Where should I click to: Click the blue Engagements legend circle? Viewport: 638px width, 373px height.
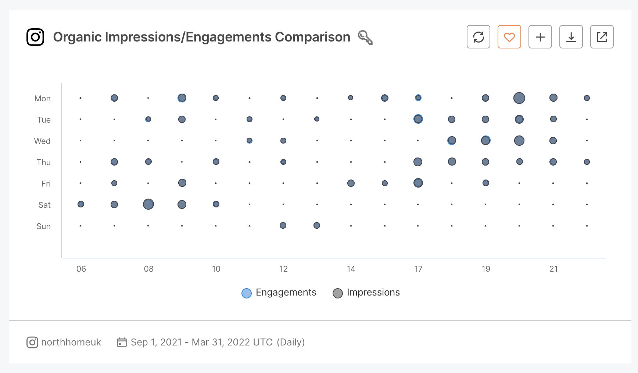coord(246,293)
